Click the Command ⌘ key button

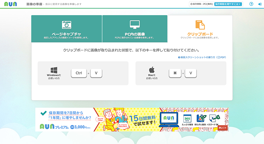(x=175, y=73)
